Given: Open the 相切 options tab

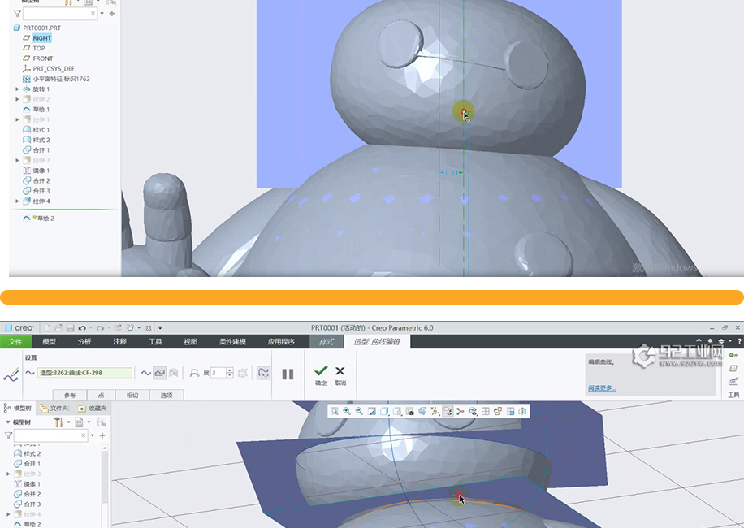Looking at the screenshot, I should click(x=132, y=395).
